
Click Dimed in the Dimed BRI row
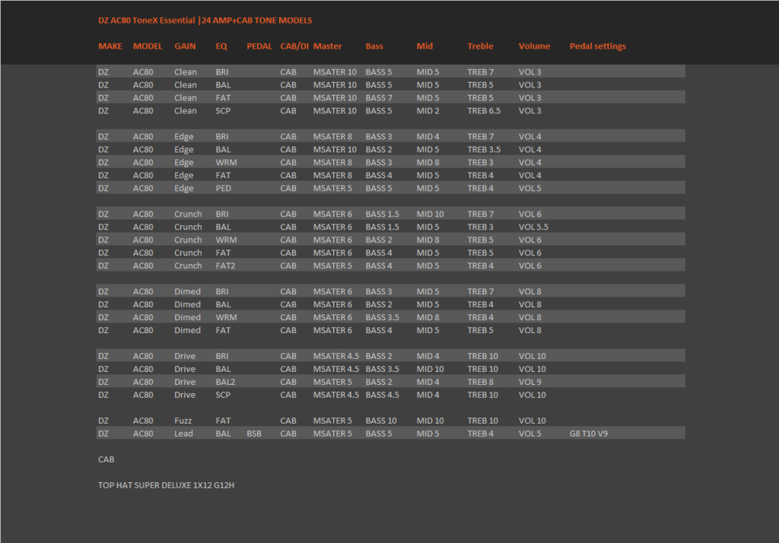tap(187, 291)
